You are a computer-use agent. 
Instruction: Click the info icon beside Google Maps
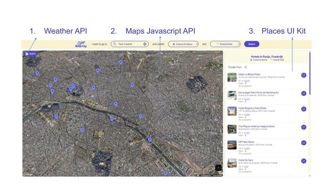246,67
